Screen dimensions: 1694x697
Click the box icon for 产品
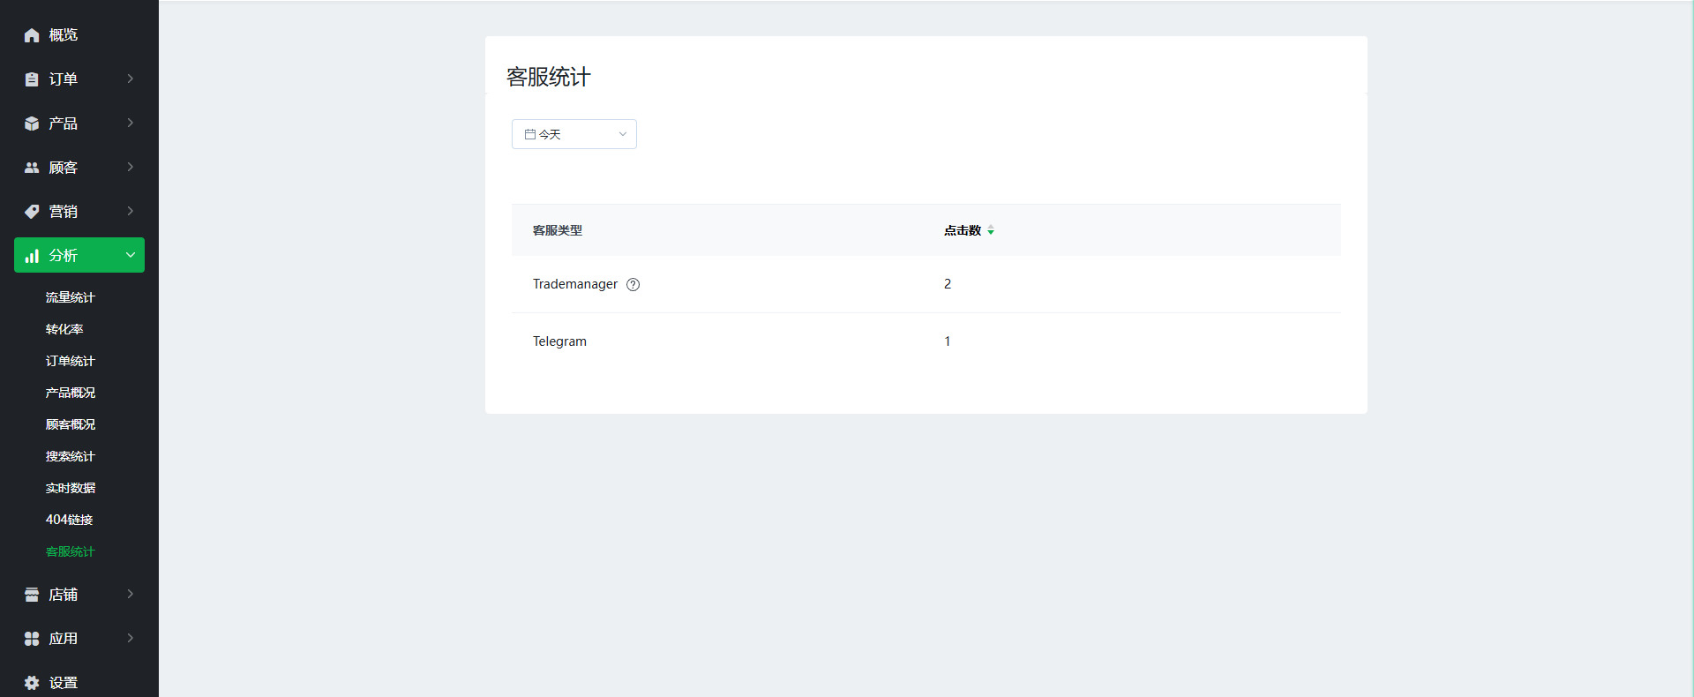[x=32, y=124]
